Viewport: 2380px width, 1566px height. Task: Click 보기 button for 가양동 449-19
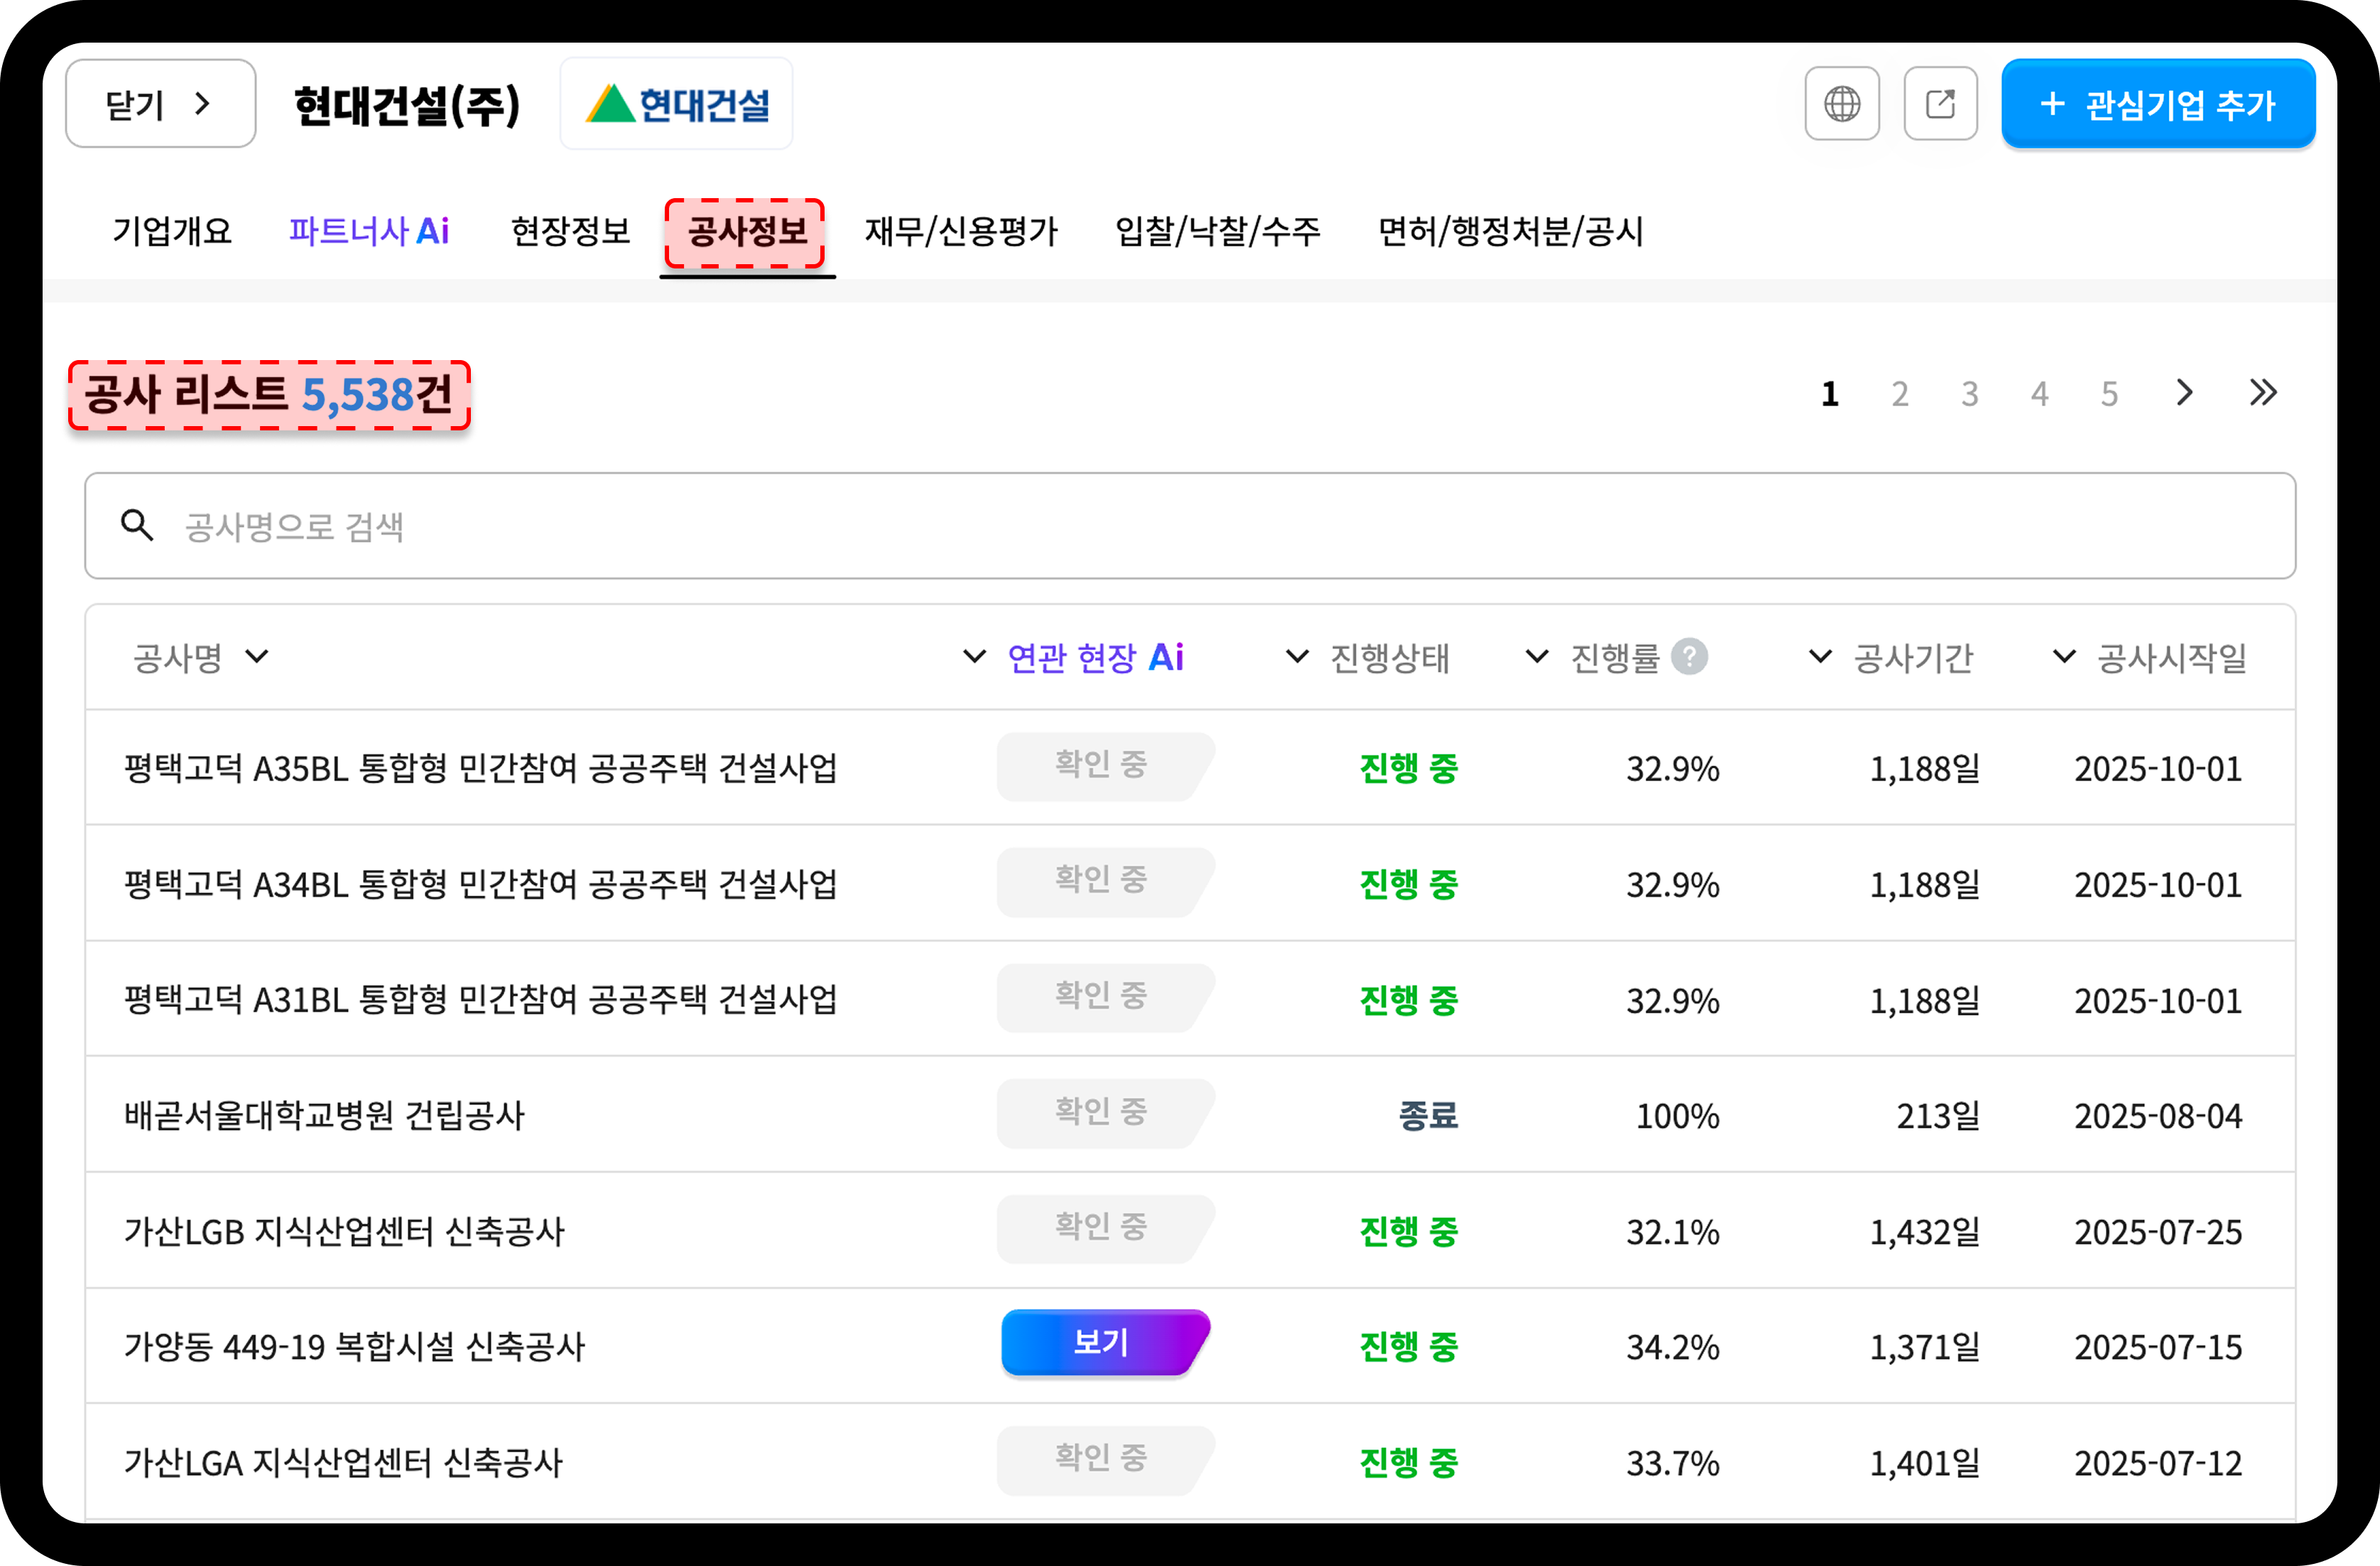(1105, 1343)
